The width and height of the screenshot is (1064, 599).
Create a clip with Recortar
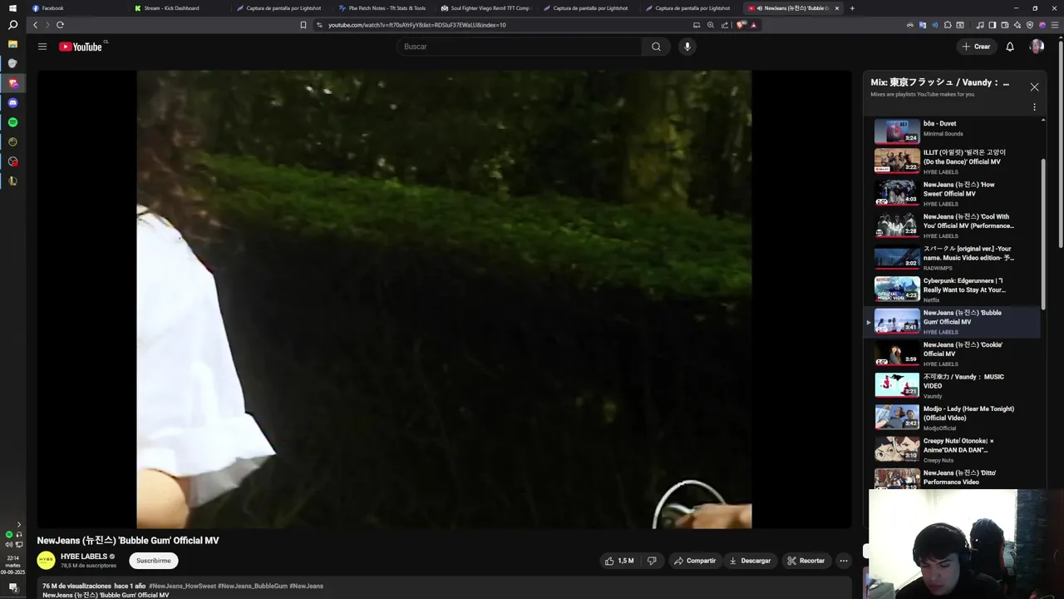click(x=806, y=561)
